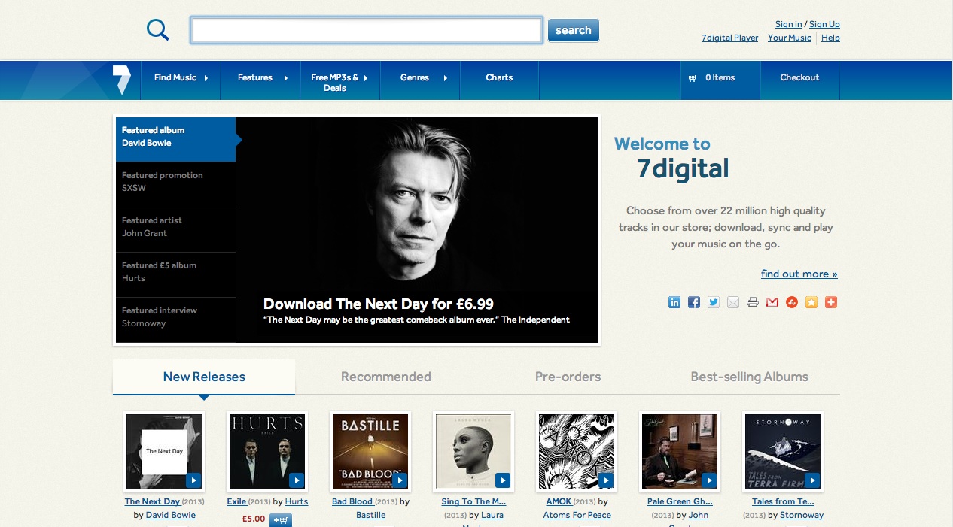This screenshot has height=527, width=953.
Task: Open search using the magnifying glass icon
Action: [x=157, y=29]
